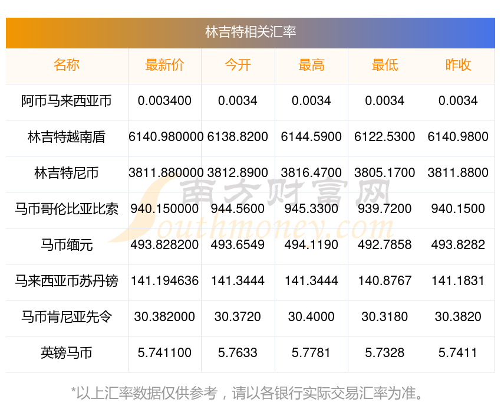Click the value 939.7200

coord(385,209)
